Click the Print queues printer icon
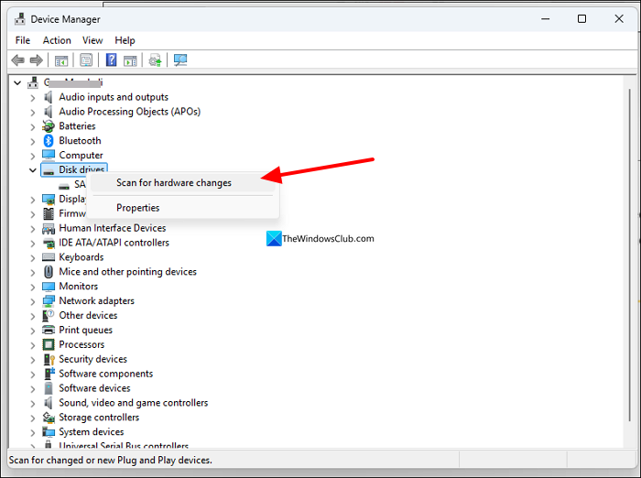 coord(49,330)
